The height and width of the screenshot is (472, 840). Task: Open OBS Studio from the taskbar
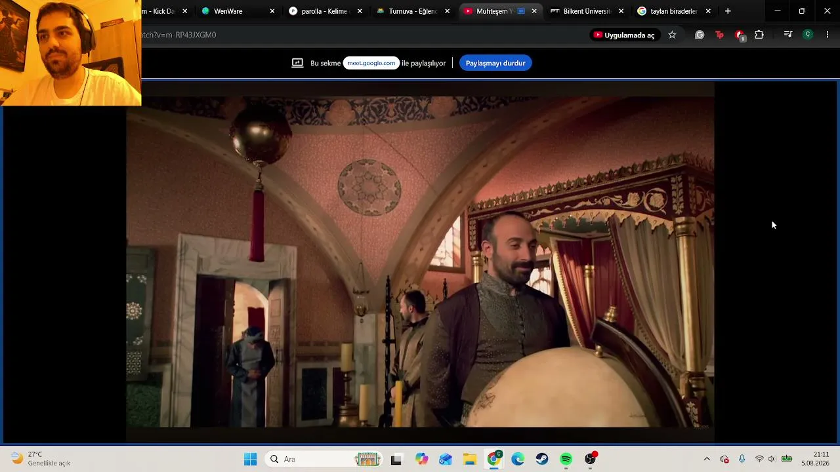coord(591,460)
